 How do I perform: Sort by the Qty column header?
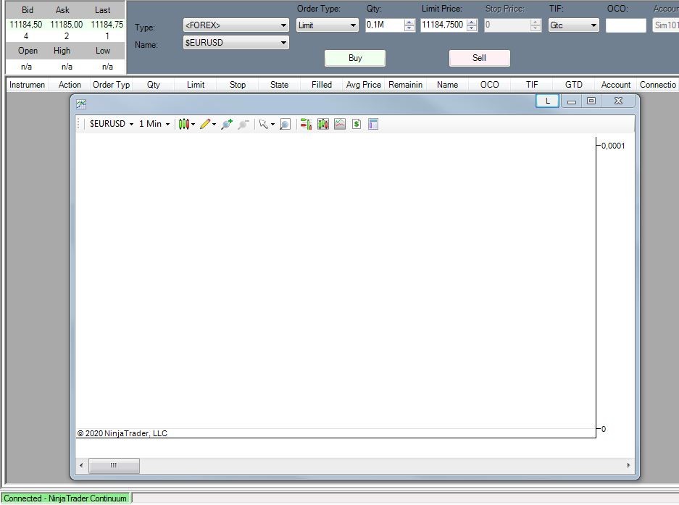coord(154,85)
